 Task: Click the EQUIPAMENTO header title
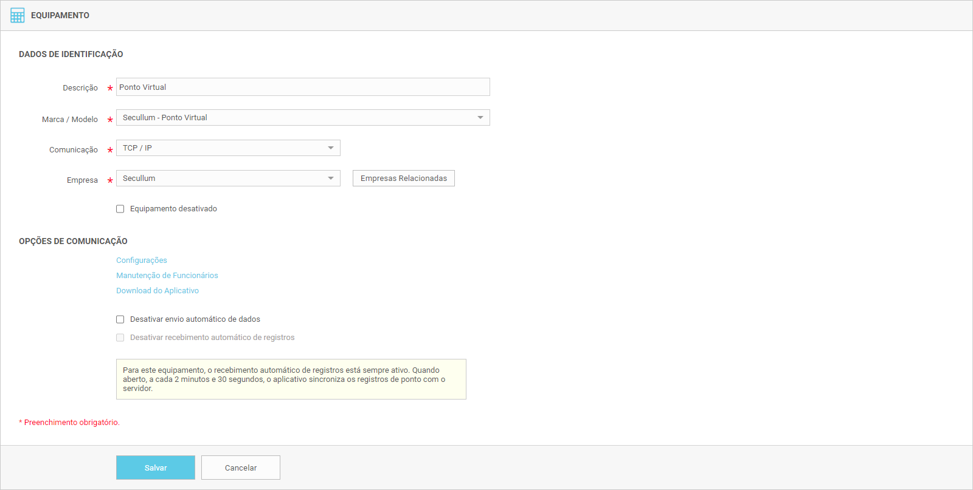point(60,15)
